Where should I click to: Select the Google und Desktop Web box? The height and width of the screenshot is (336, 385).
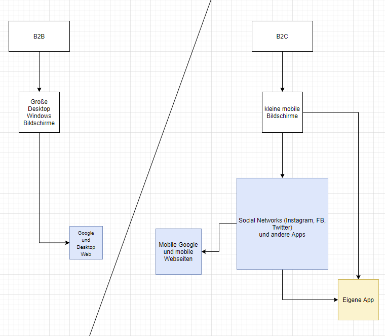pos(86,243)
